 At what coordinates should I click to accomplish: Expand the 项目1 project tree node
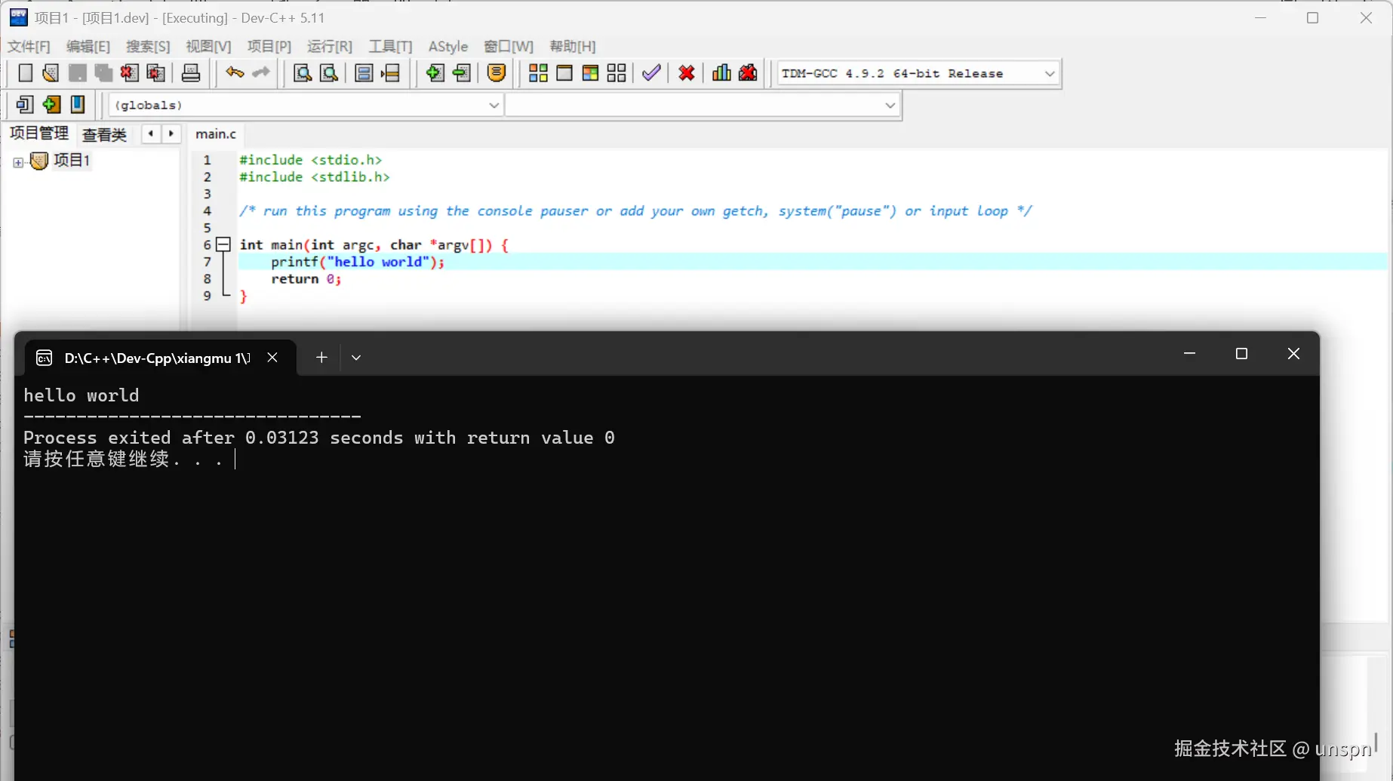[18, 162]
